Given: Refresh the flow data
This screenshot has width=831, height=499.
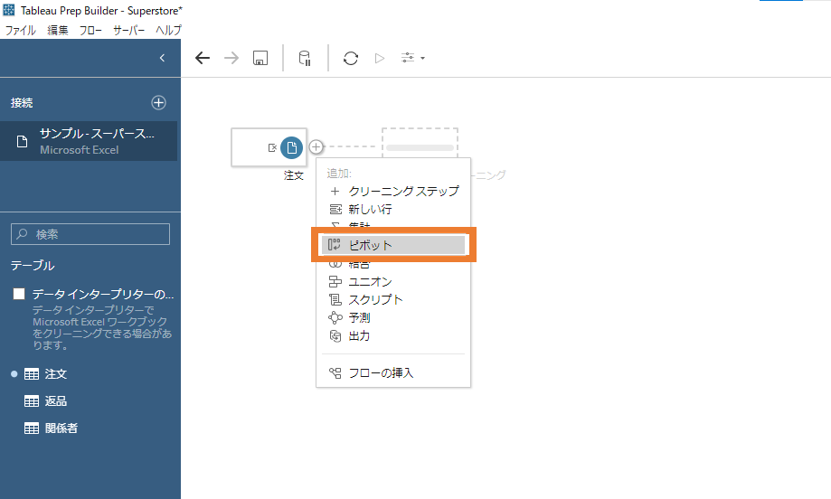Looking at the screenshot, I should (351, 58).
